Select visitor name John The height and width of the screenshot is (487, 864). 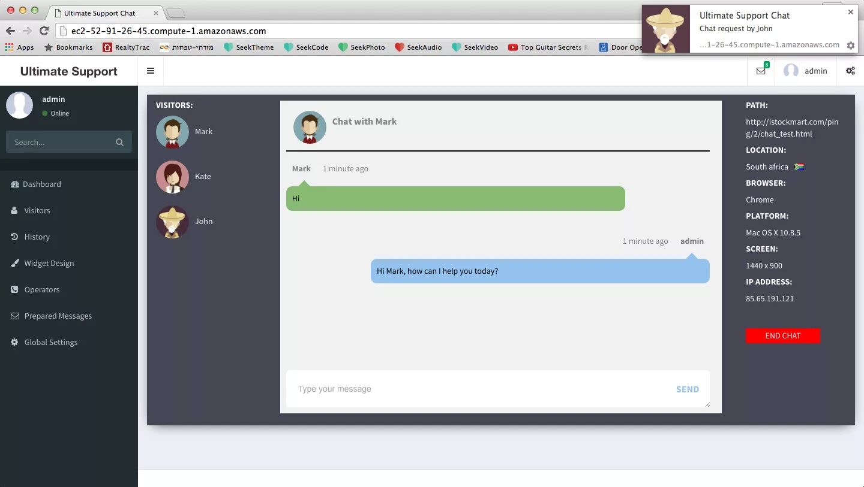click(204, 221)
